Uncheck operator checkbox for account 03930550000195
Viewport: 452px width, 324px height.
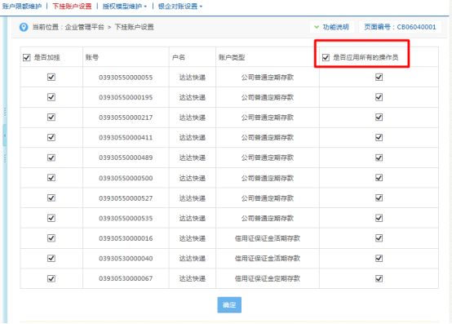[x=379, y=97]
